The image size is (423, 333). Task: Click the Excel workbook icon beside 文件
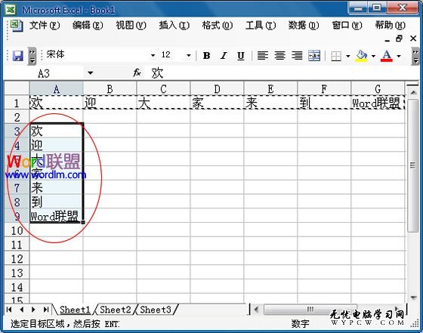tap(17, 26)
